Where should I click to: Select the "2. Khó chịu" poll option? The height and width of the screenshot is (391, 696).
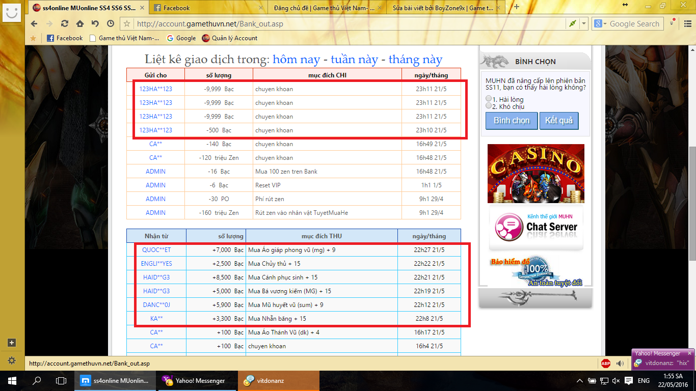(489, 106)
